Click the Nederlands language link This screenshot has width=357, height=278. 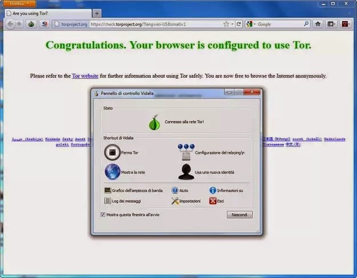(335, 139)
